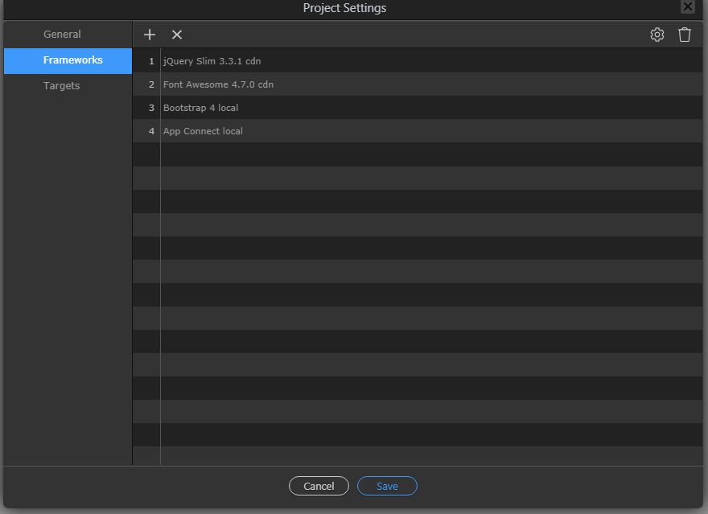
Task: Click row number 3 in list
Action: [151, 109]
